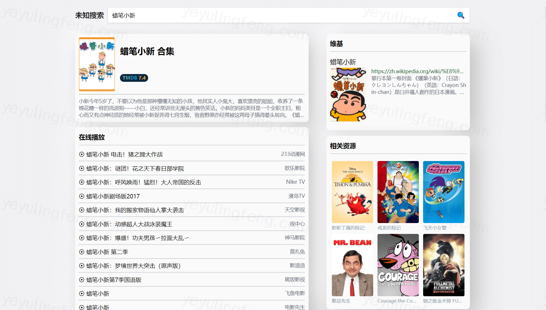Open 蜡笔小新：爆盛！功夫男孩～拉面大乱～
Viewport: 546px width, 310px height.
[138, 238]
